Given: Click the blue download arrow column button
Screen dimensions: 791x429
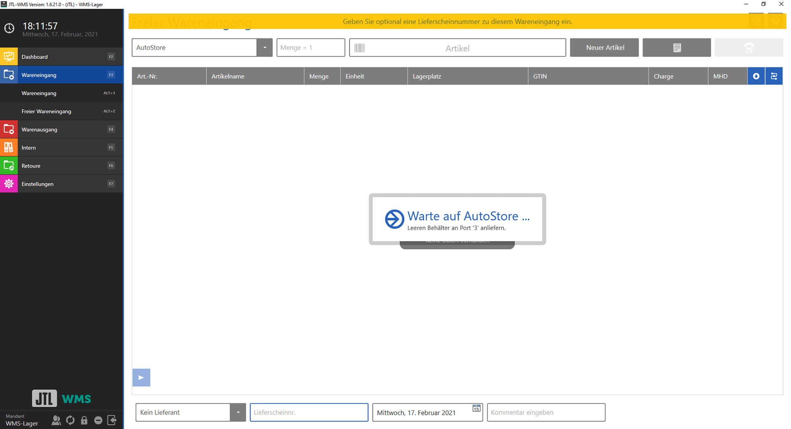Looking at the screenshot, I should [756, 76].
